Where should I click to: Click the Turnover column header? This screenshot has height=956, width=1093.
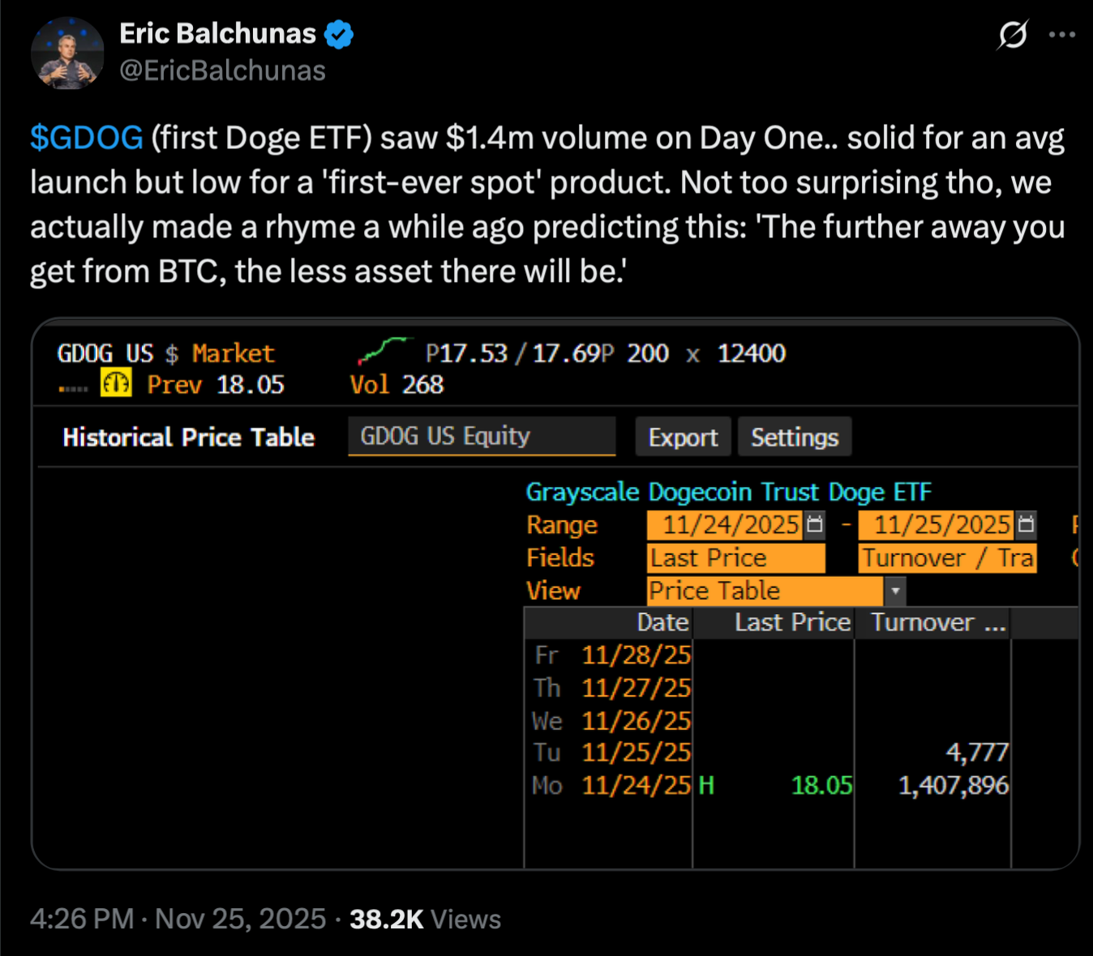(932, 622)
